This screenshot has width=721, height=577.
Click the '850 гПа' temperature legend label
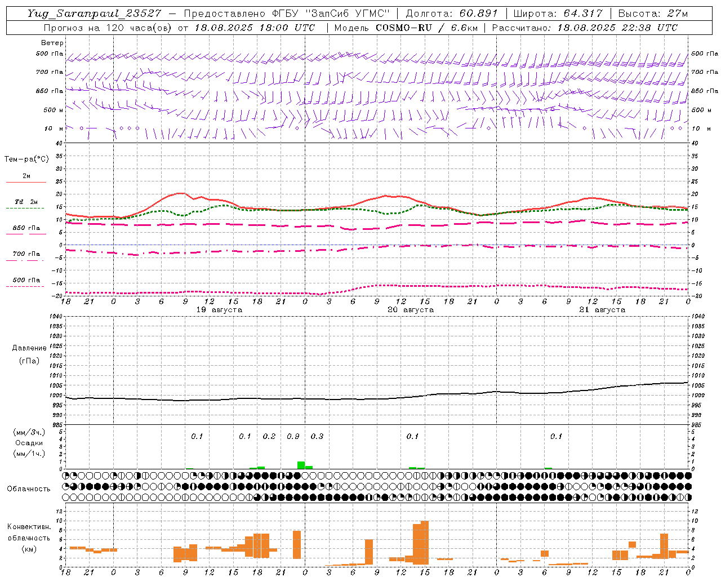coord(26,228)
